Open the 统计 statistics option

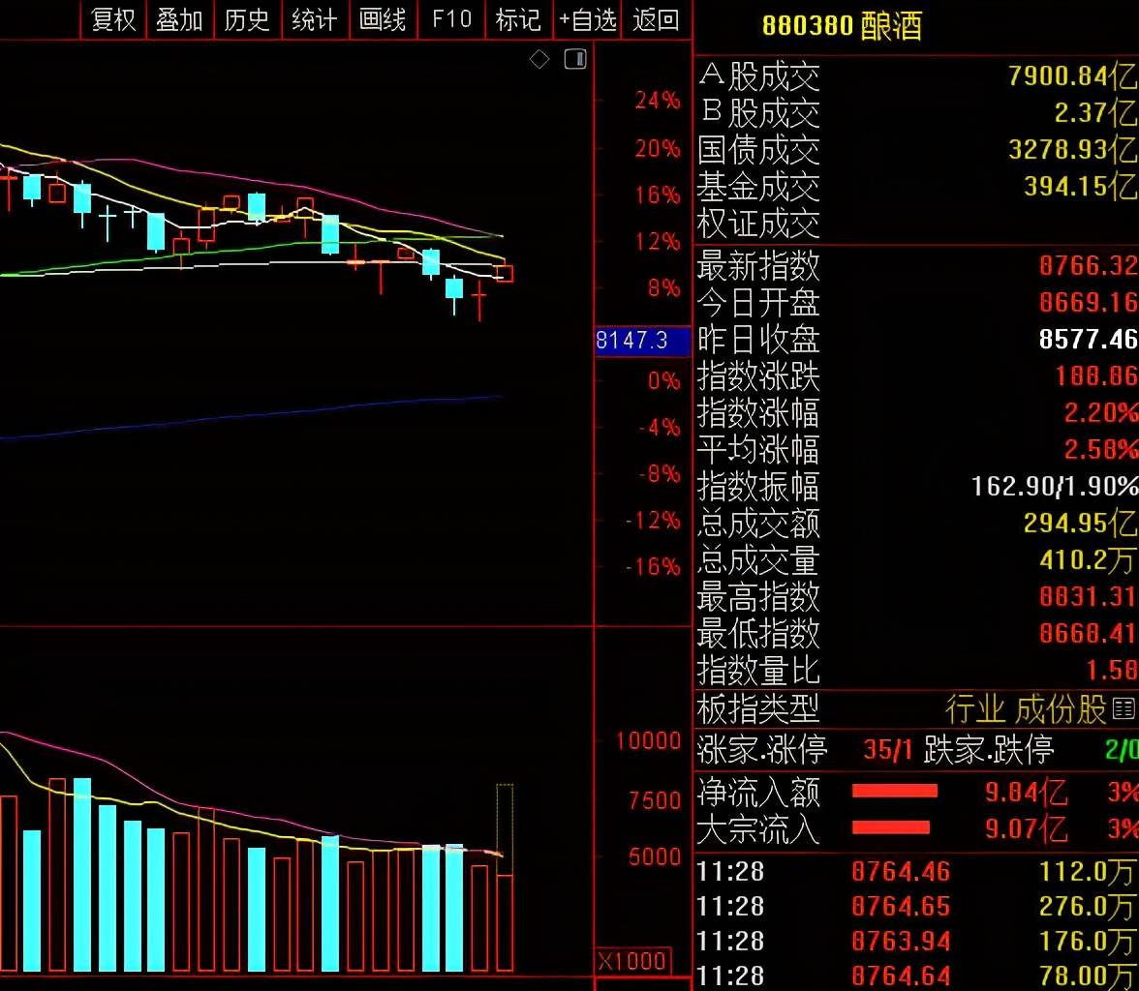315,19
